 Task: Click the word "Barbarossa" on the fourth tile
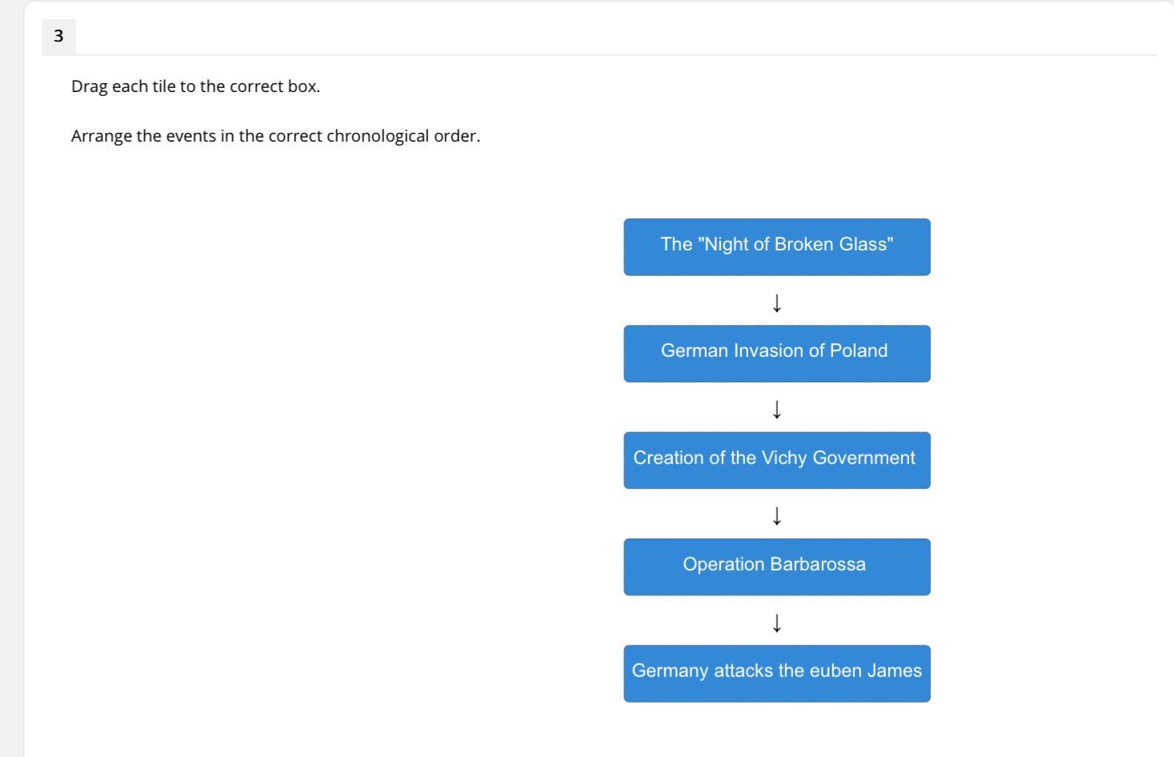[817, 564]
